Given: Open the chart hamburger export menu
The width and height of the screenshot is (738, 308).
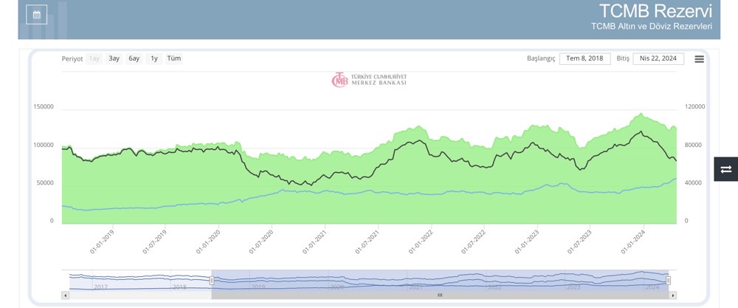Looking at the screenshot, I should coord(699,59).
